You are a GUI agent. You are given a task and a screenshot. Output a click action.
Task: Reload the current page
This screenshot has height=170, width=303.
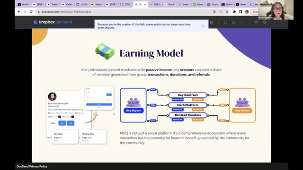tap(31, 12)
